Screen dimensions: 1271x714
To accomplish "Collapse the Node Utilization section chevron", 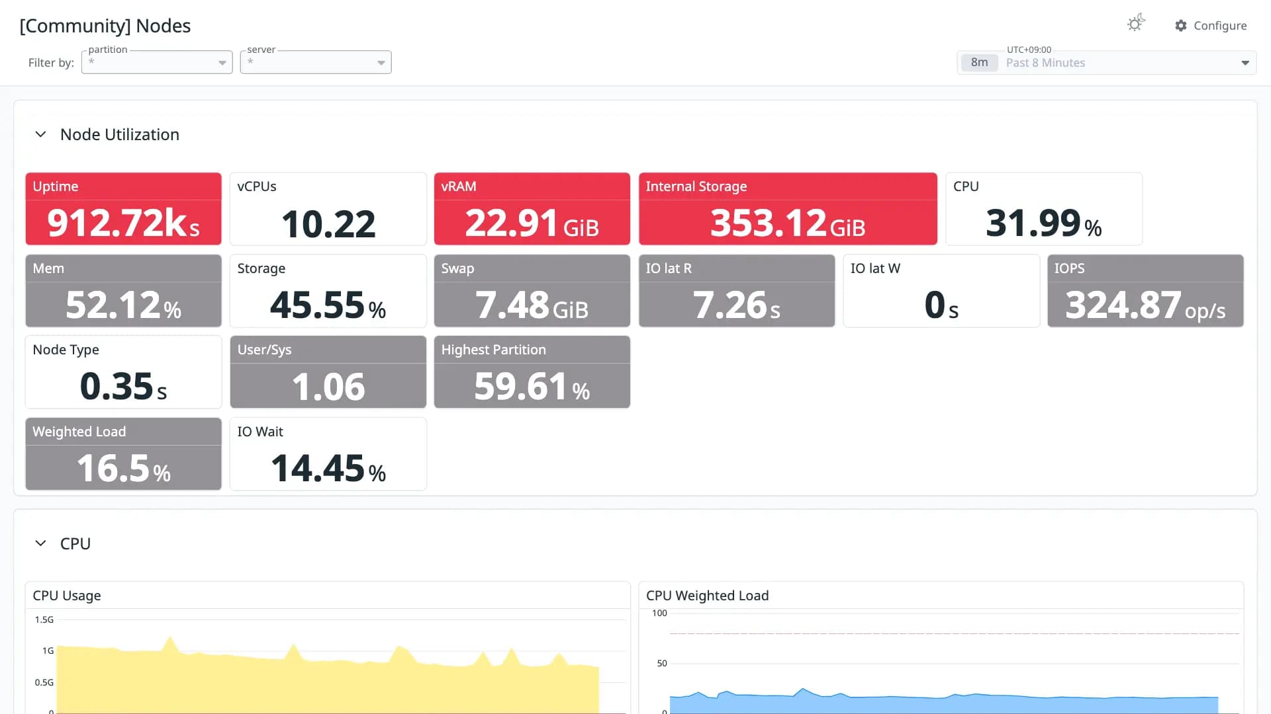I will tap(40, 134).
